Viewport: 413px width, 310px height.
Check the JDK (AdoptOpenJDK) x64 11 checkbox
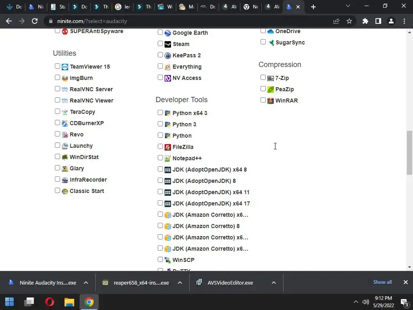tap(160, 192)
